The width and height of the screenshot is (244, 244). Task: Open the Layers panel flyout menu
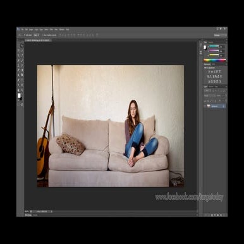pyautogui.click(x=226, y=87)
